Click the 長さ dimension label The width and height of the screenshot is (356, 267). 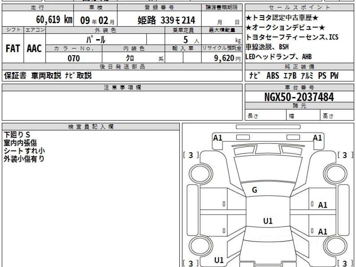[x=253, y=116]
